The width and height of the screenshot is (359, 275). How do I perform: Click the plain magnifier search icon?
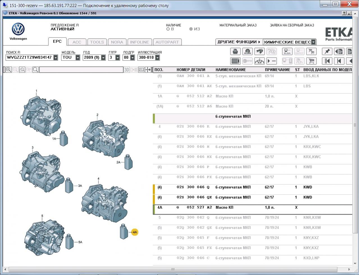tap(36, 70)
